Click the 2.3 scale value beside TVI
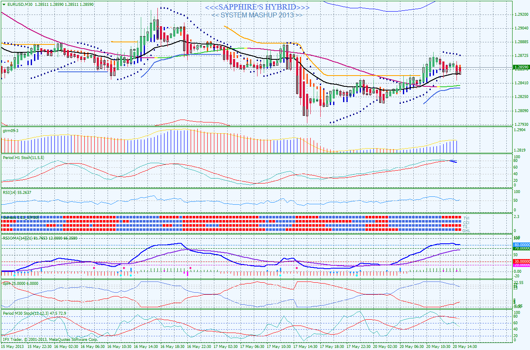This screenshot has width=530, height=350. coord(517,217)
